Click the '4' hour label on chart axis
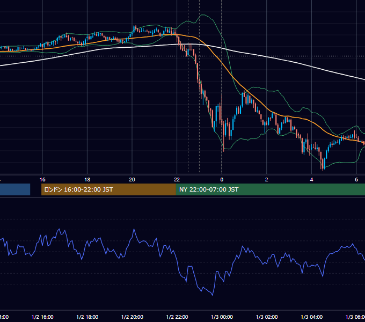This screenshot has width=365, height=322. click(x=311, y=180)
